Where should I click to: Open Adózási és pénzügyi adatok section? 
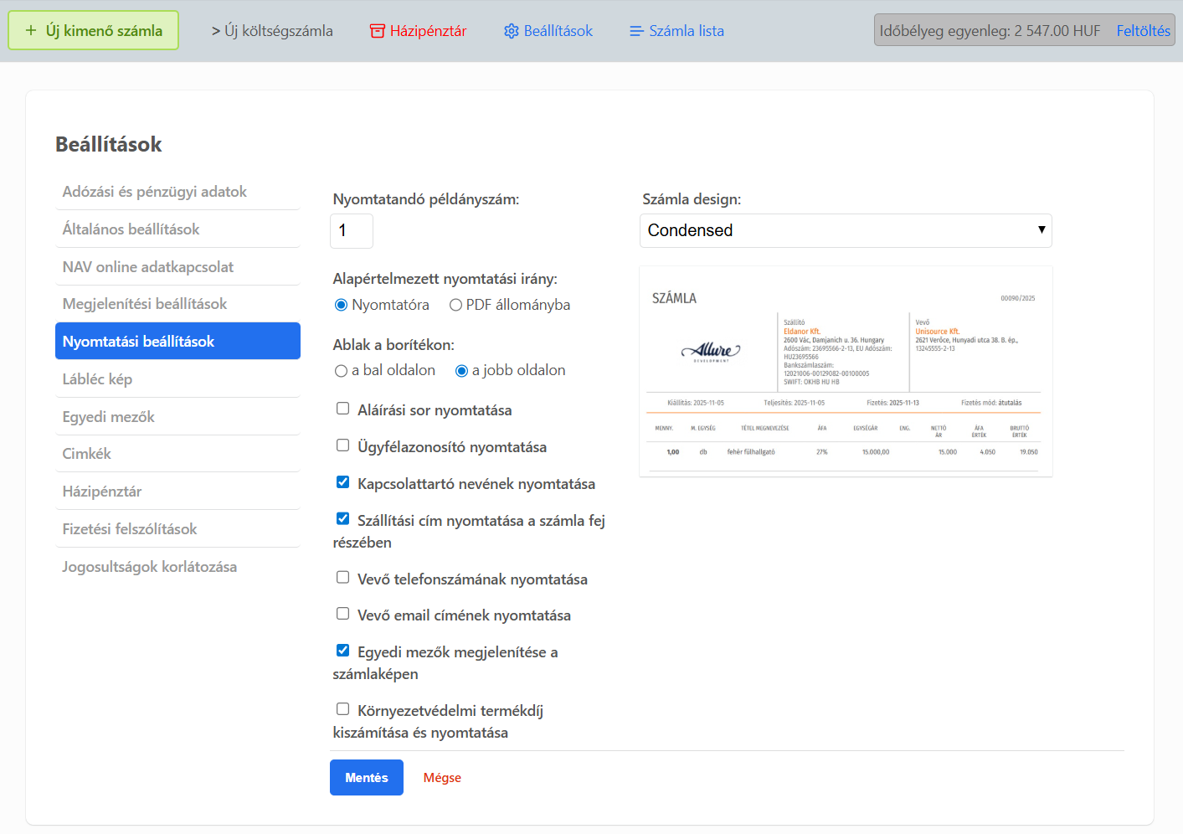click(x=155, y=192)
